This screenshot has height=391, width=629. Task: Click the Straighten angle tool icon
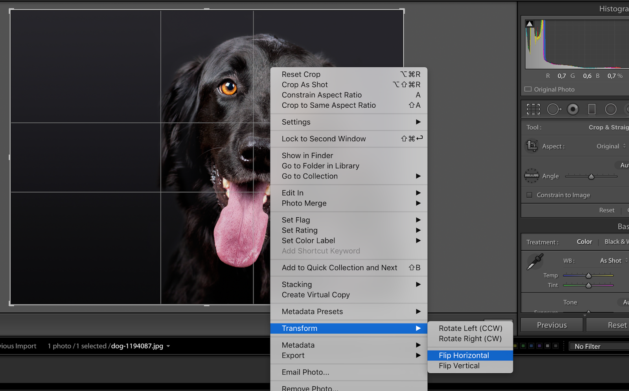[x=532, y=176]
